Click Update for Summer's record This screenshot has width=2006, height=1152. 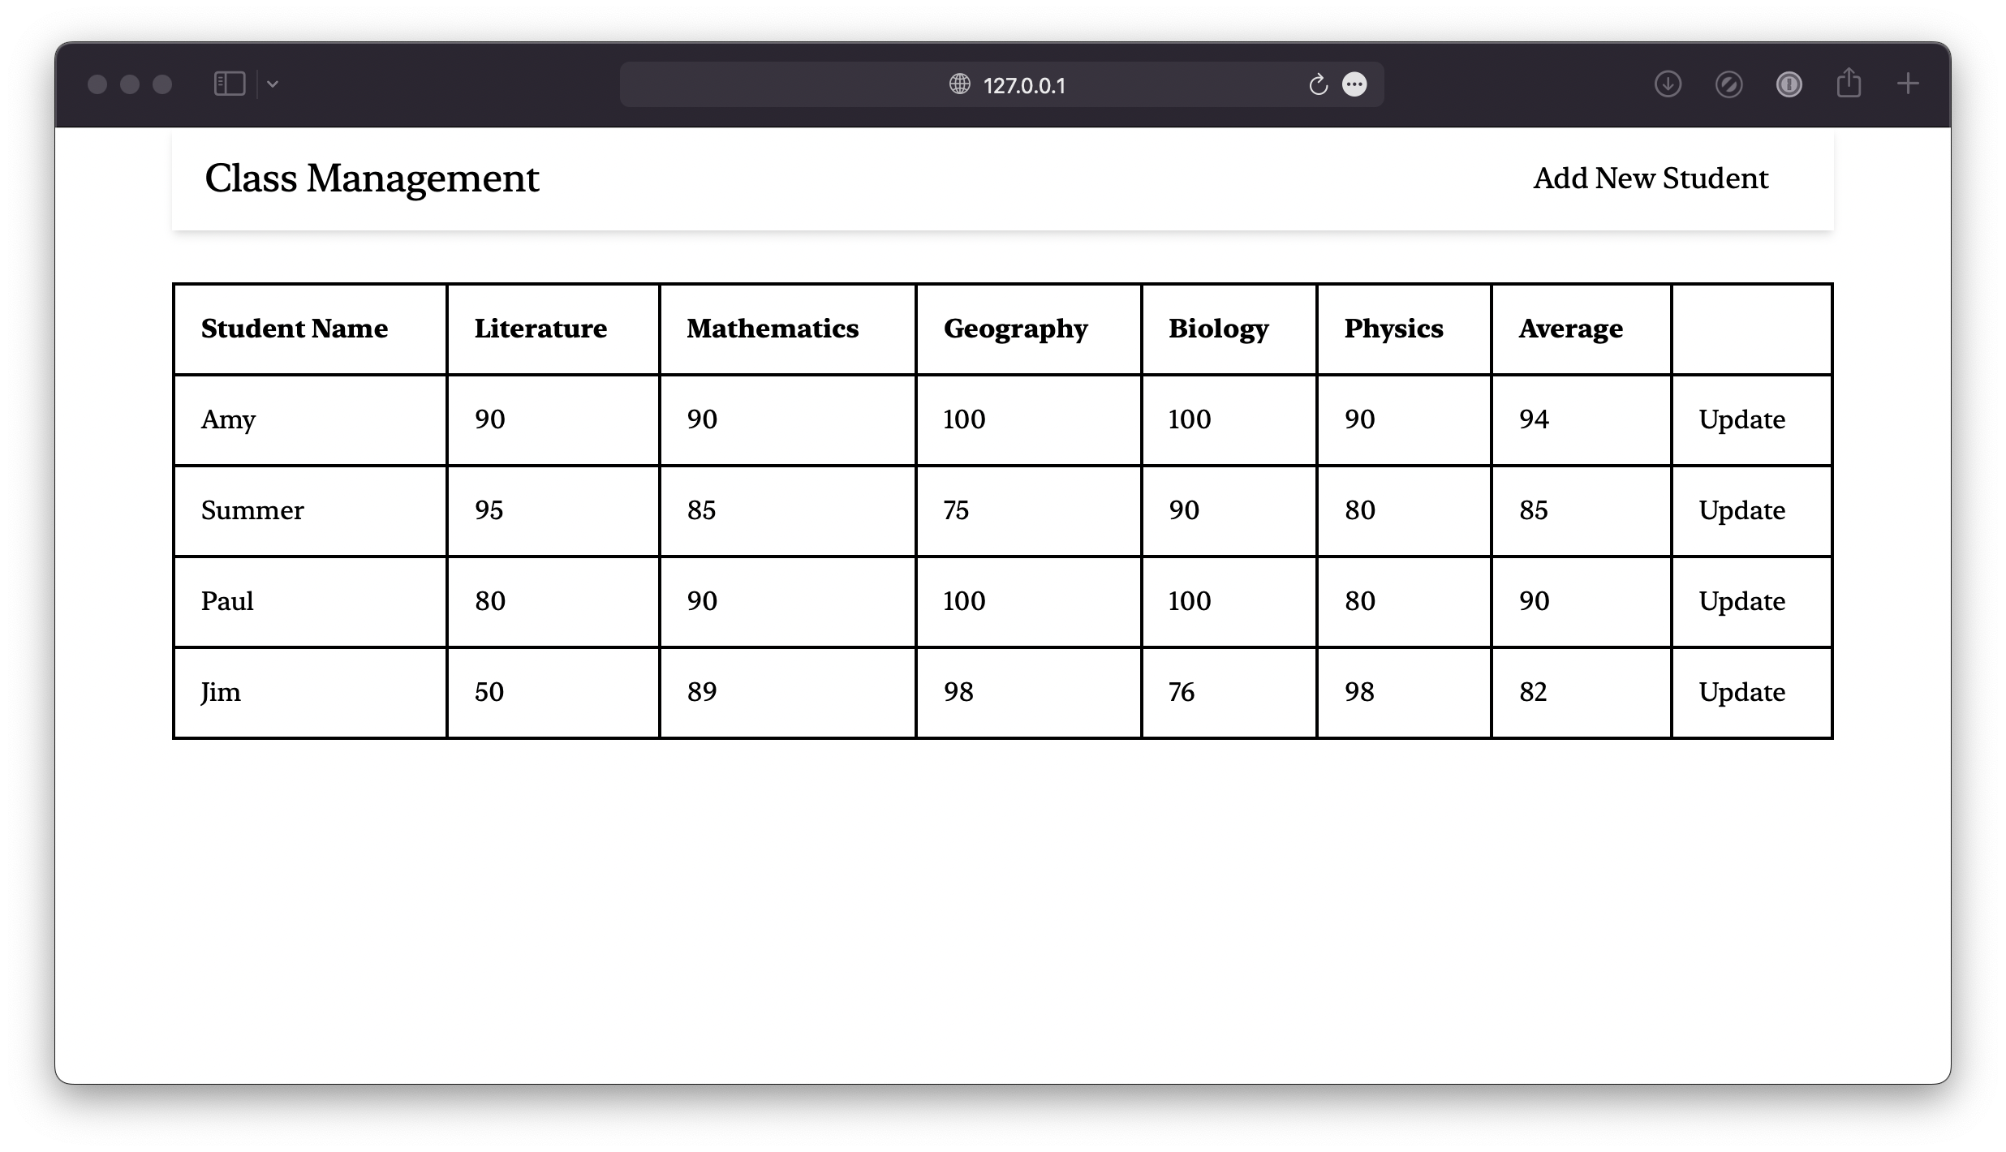point(1741,509)
